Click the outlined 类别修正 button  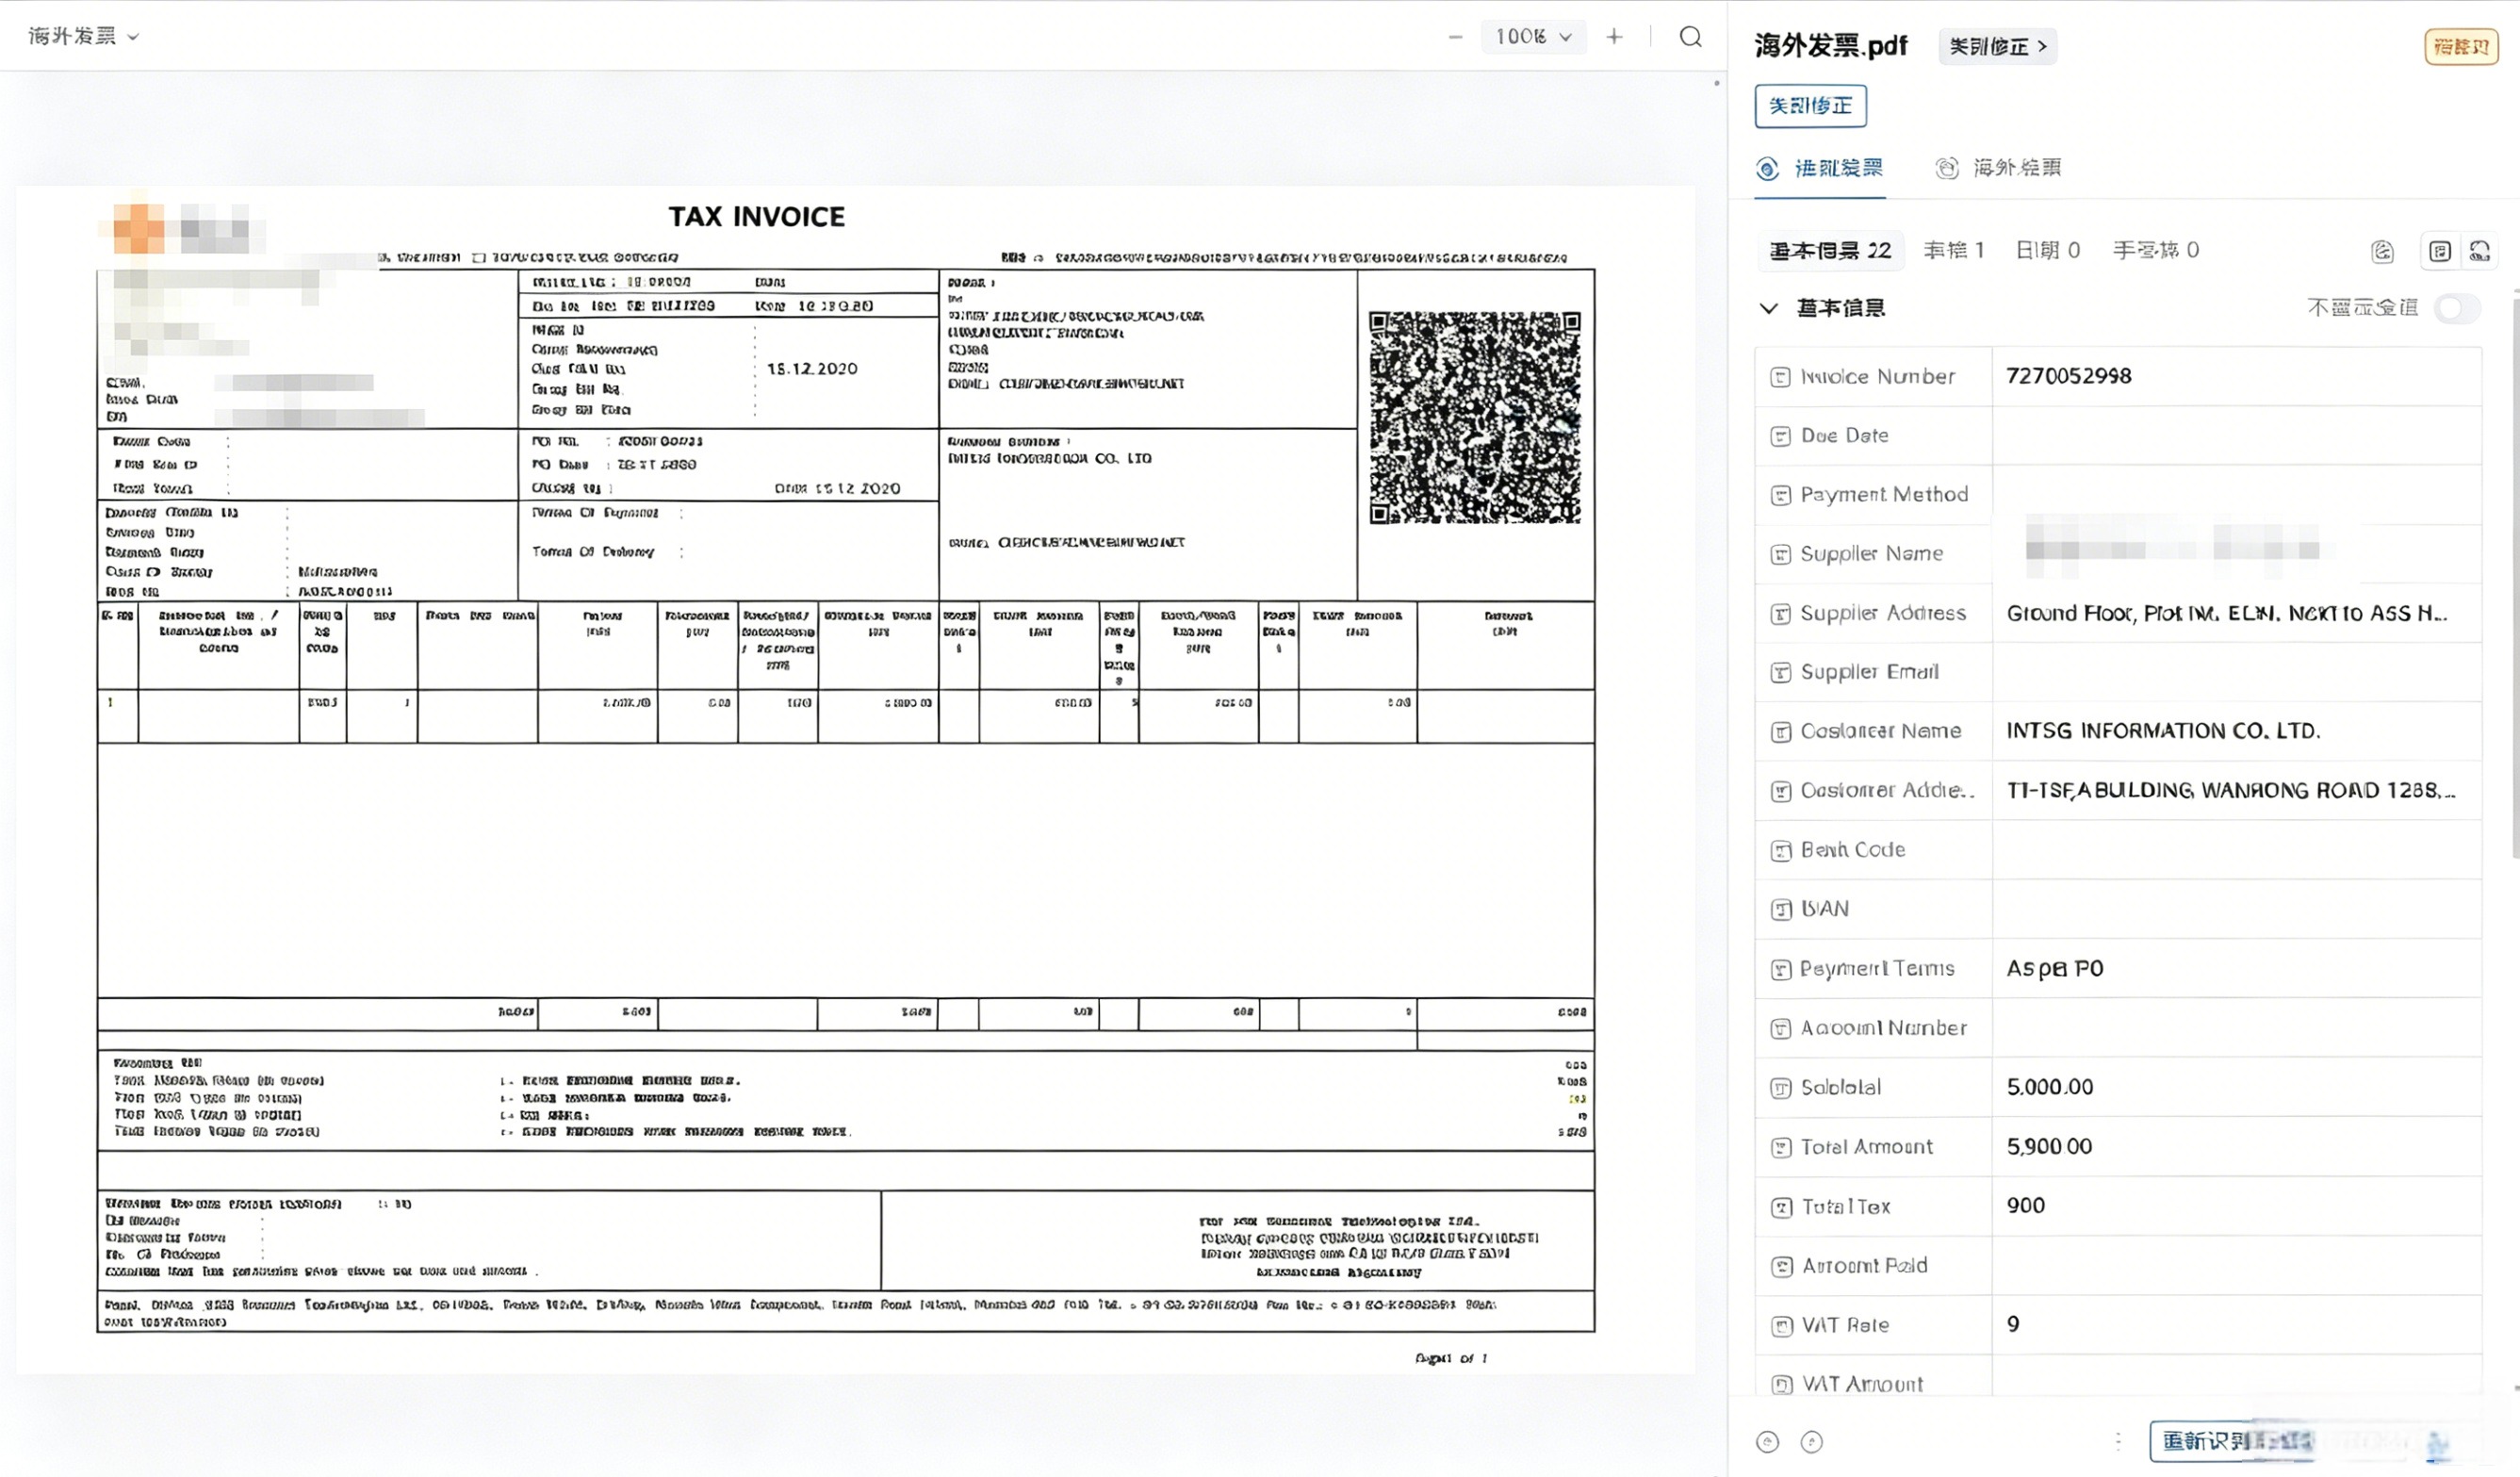[1810, 106]
